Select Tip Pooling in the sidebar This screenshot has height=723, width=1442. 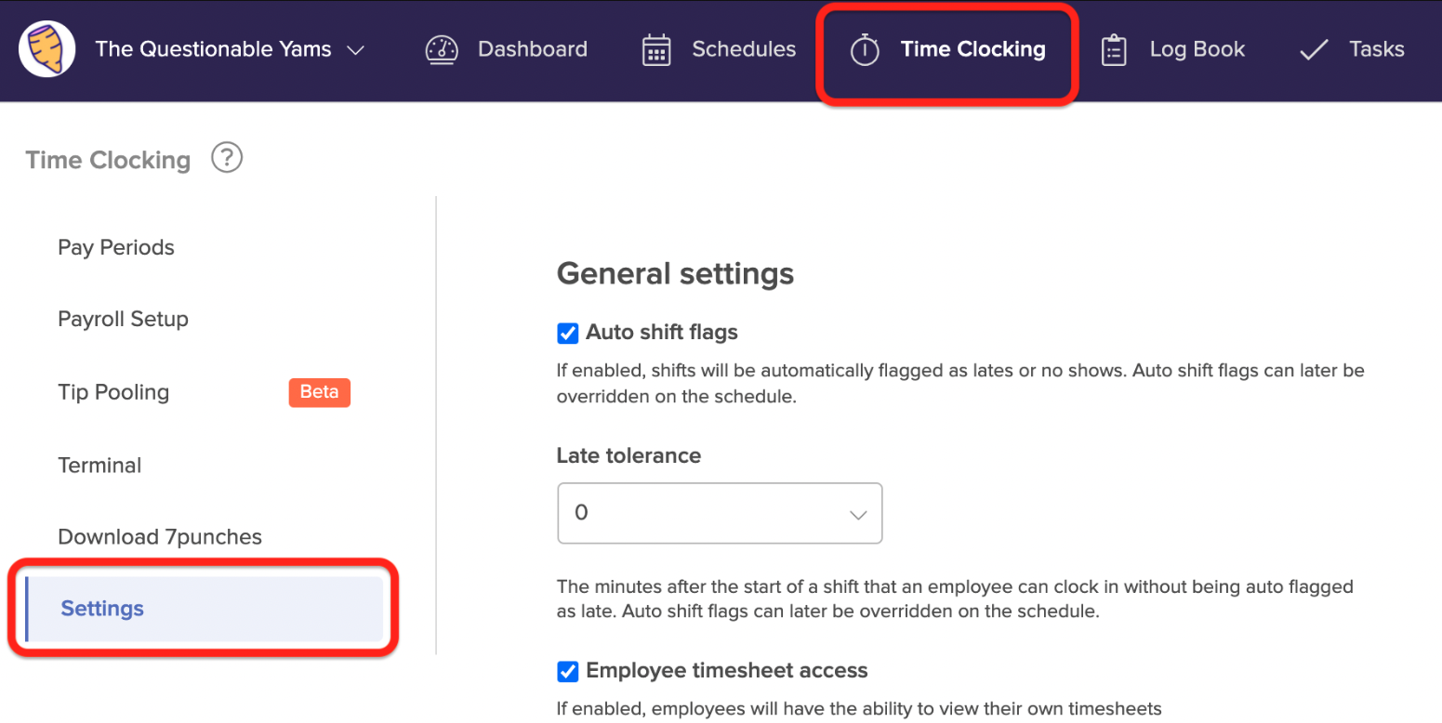click(113, 392)
